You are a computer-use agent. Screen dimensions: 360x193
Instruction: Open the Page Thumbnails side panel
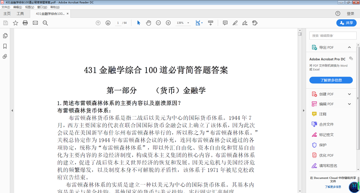pos(5,36)
